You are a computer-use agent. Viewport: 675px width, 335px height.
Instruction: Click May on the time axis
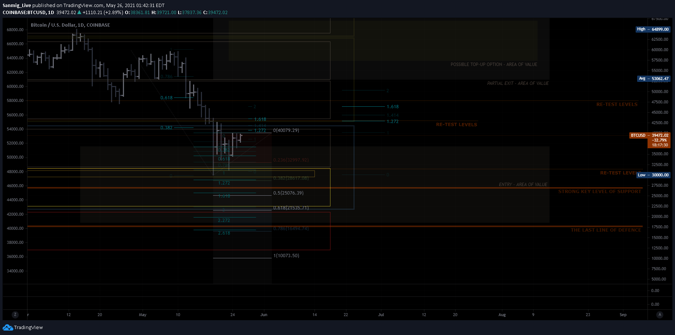(143, 315)
